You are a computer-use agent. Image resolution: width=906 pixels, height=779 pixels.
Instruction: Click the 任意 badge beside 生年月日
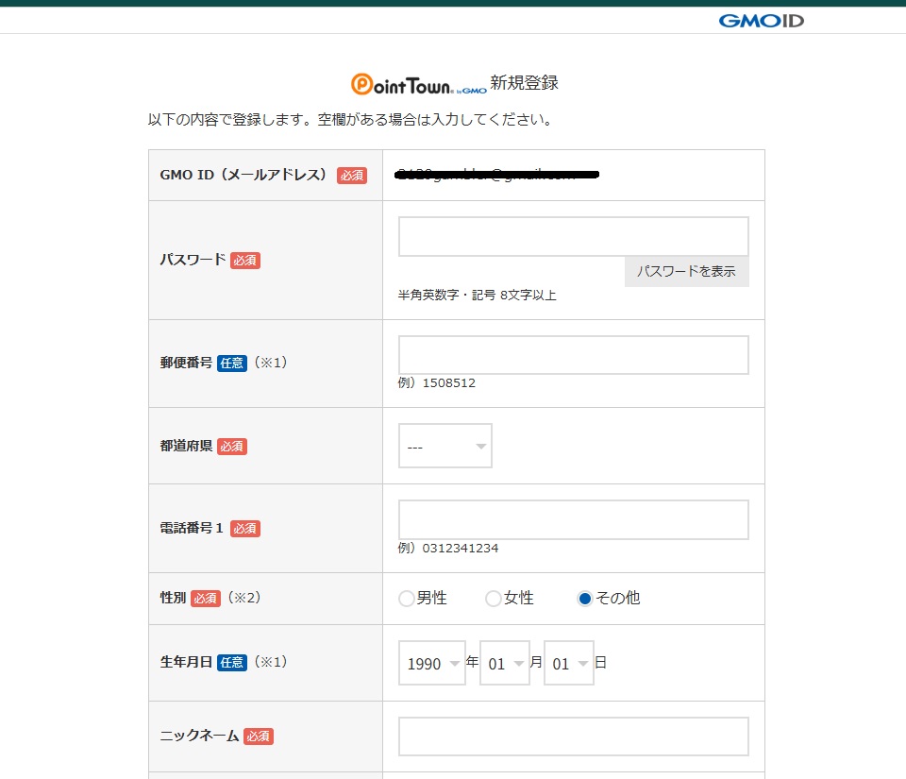(x=231, y=663)
